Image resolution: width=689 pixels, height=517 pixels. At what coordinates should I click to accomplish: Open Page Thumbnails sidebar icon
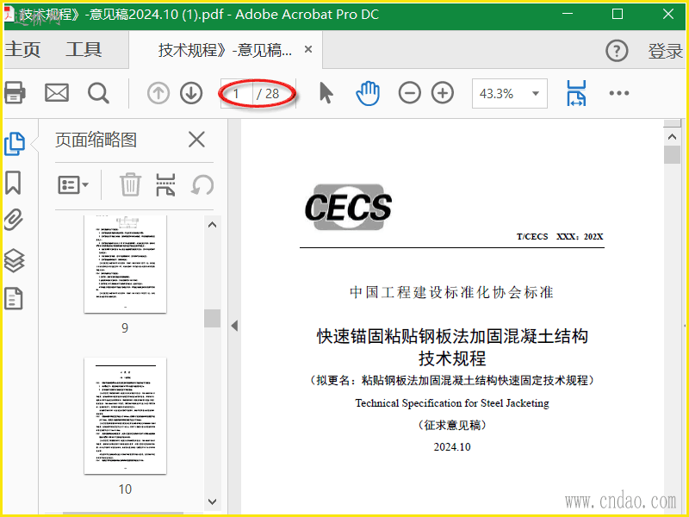pos(15,144)
